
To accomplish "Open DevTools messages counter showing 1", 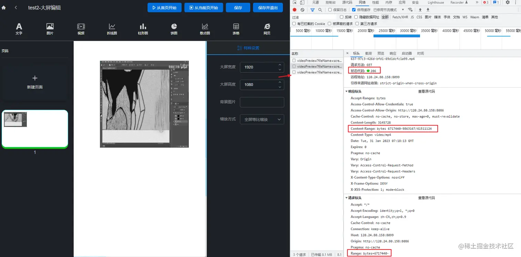I will click(496, 2).
